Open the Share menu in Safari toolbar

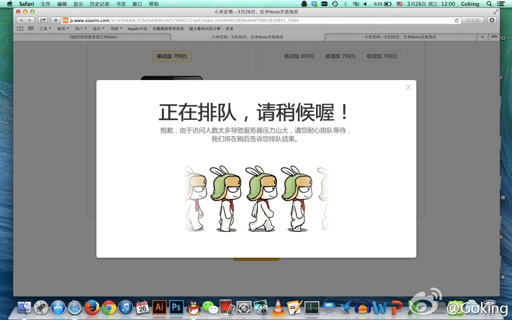tap(43, 20)
